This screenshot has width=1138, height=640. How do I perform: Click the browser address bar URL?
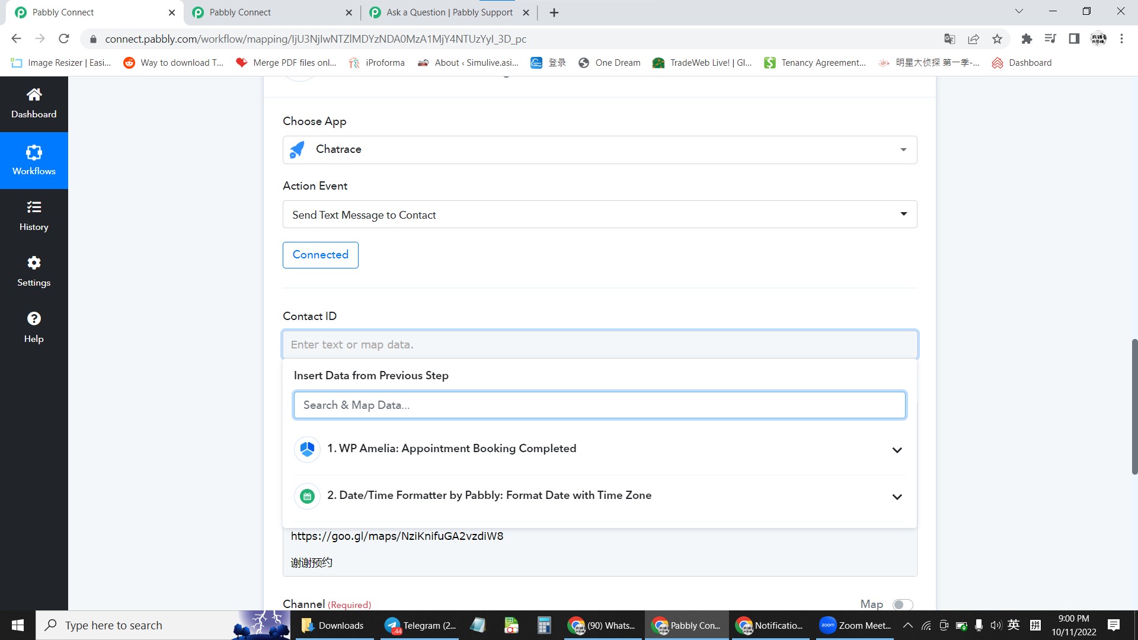[316, 39]
